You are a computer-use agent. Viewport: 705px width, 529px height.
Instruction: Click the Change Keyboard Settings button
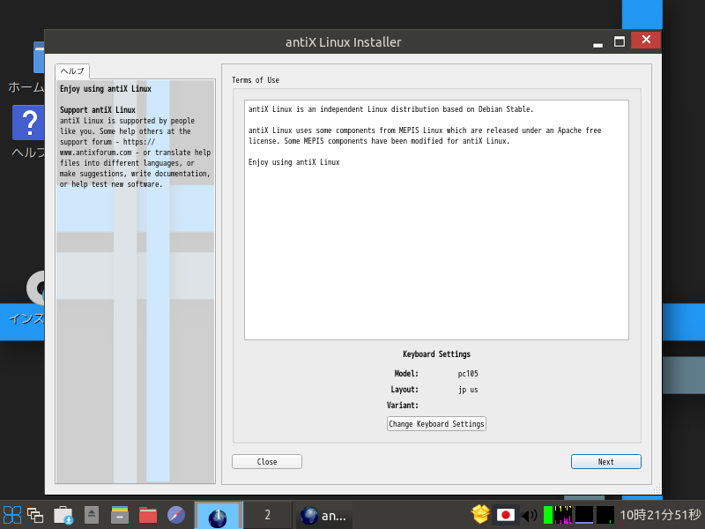point(436,424)
